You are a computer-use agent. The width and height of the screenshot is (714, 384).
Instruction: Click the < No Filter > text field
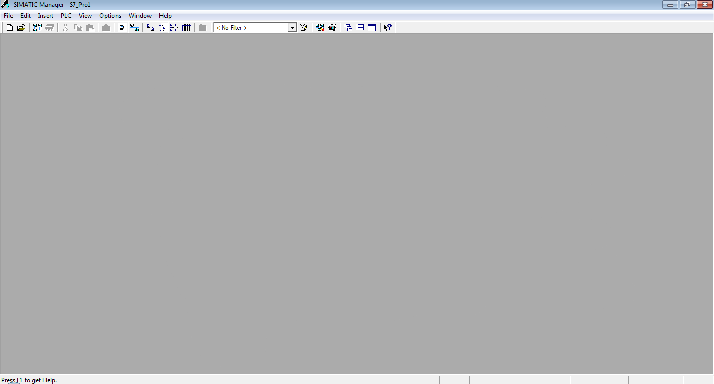pos(251,28)
